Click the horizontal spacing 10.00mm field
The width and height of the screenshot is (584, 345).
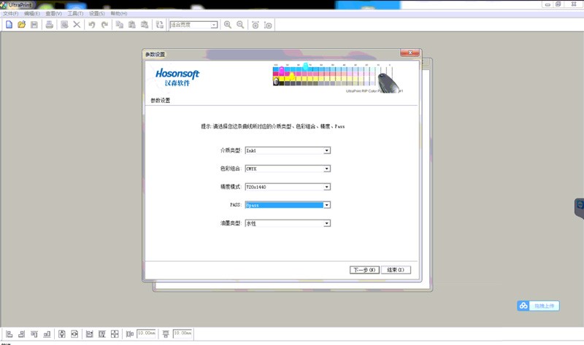[x=146, y=333]
